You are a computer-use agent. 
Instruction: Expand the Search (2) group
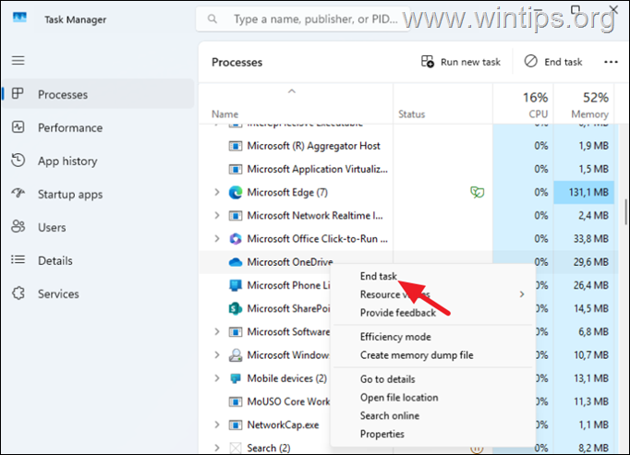click(x=217, y=448)
